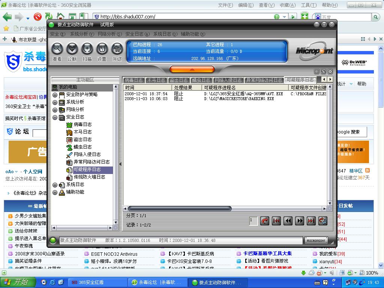Expand the 辅助功能 tree node

55,192
